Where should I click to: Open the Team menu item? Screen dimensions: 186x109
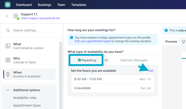(61, 5)
